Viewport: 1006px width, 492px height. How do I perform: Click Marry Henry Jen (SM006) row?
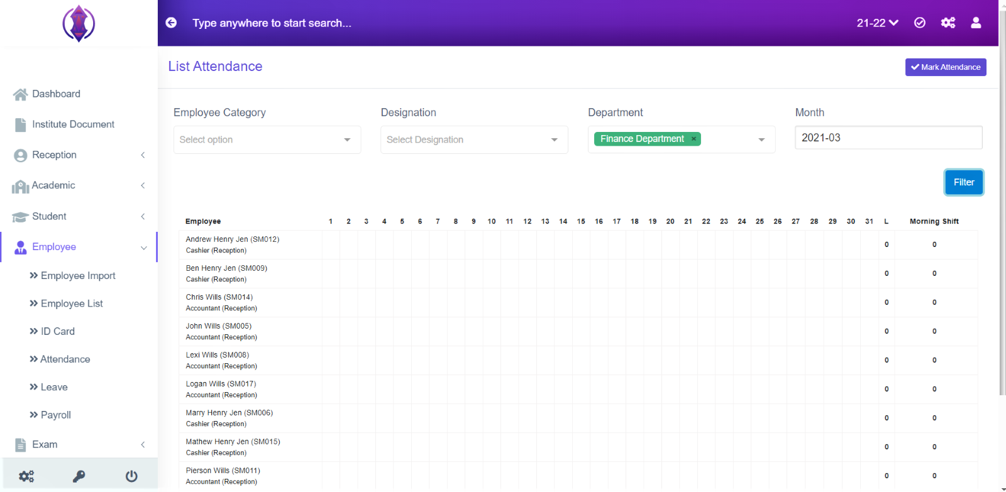[x=578, y=418]
